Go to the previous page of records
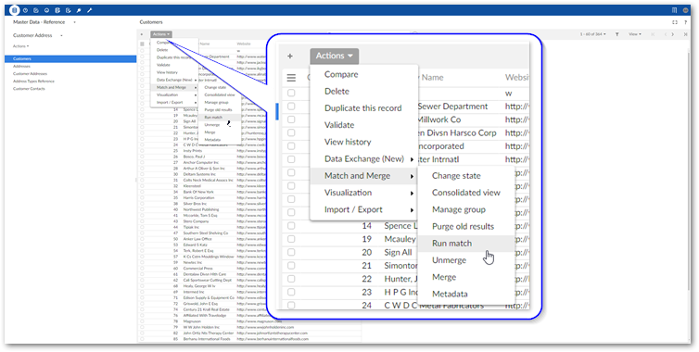The width and height of the screenshot is (699, 352). [x=665, y=34]
